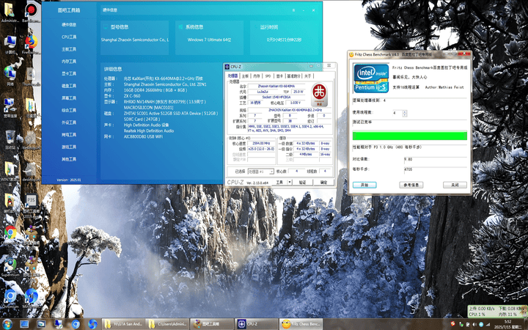Open the Firefox desktop shortcut

point(31,44)
